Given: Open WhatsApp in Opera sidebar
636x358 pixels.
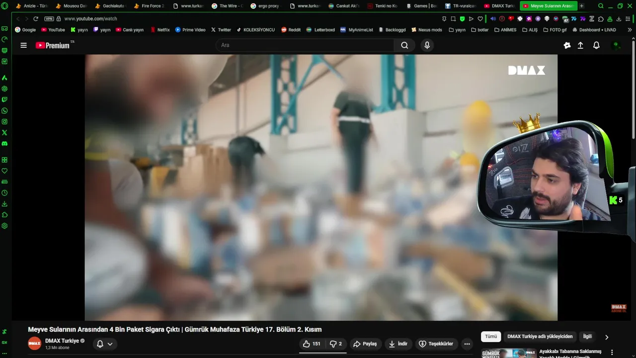Looking at the screenshot, I should tap(4, 110).
